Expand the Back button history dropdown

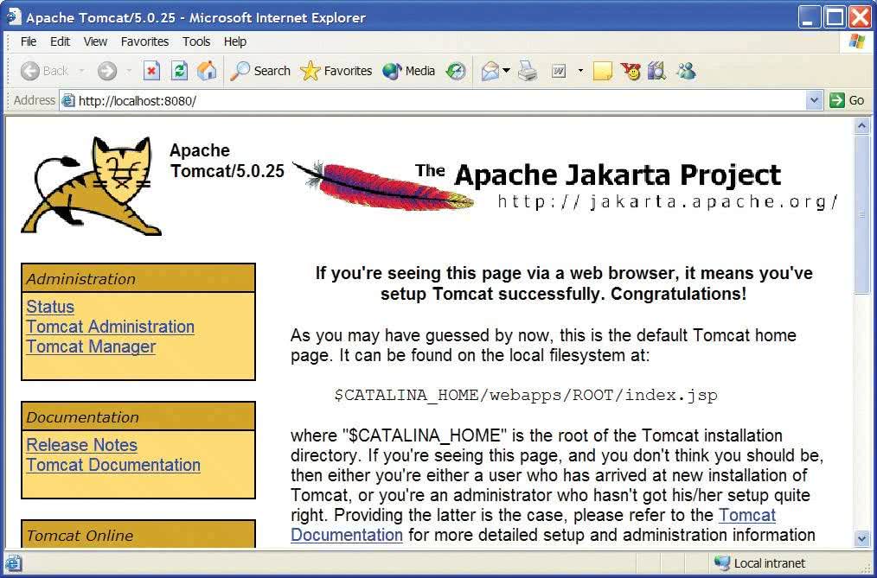[x=81, y=71]
